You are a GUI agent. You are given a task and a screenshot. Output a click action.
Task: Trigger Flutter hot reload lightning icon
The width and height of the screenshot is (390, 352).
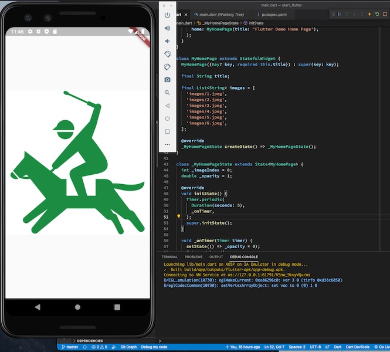[369, 14]
